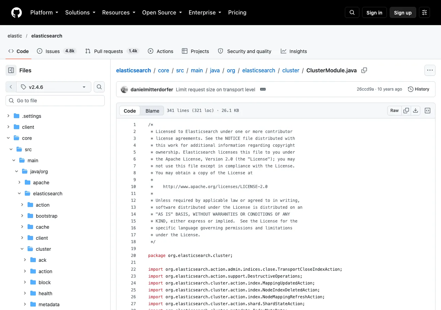Open the GitHub homepage logo
This screenshot has width=441, height=310.
pyautogui.click(x=17, y=12)
